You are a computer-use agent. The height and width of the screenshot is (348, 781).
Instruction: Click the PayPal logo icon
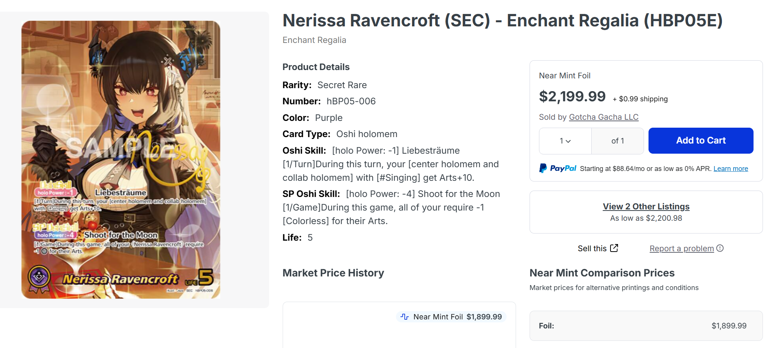coord(543,168)
